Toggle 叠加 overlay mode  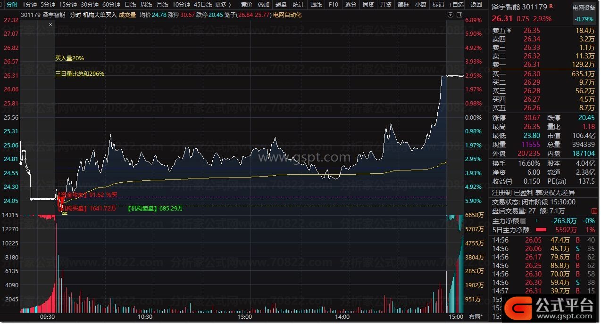(x=263, y=5)
